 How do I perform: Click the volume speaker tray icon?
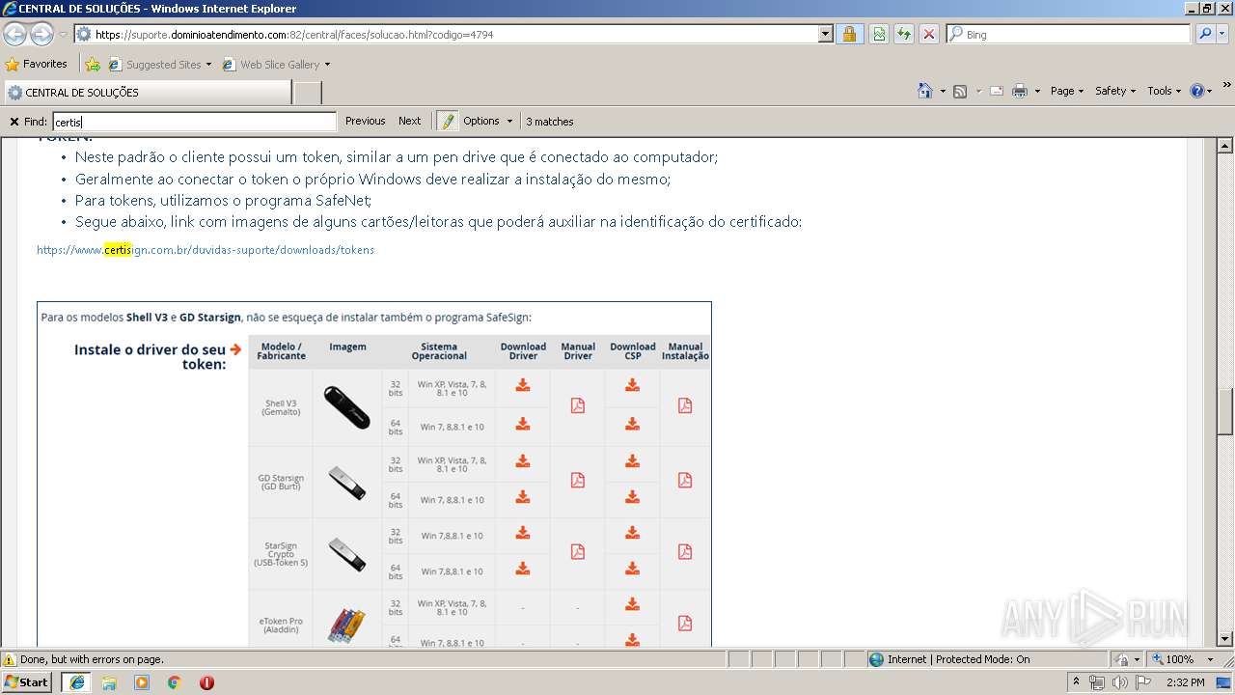coord(1119,682)
